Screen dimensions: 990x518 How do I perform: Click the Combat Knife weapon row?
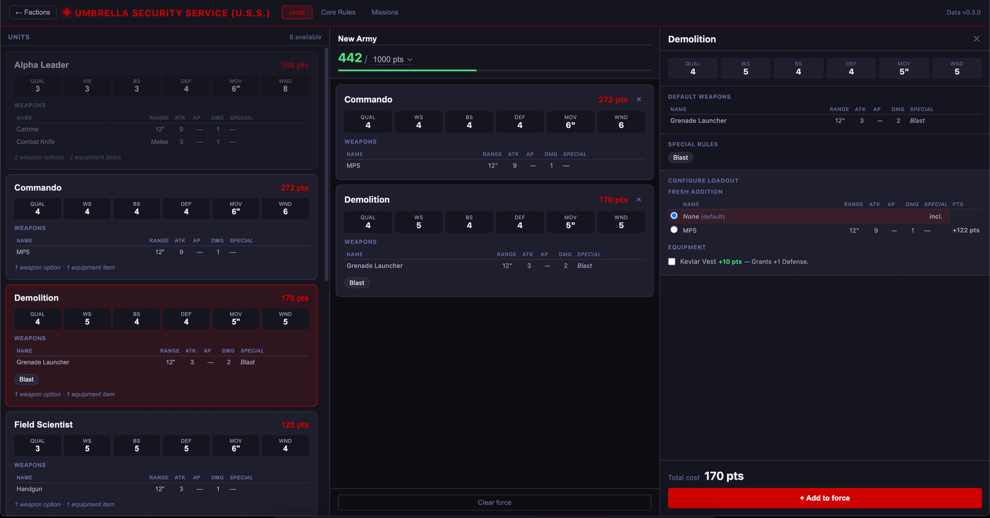(x=161, y=142)
